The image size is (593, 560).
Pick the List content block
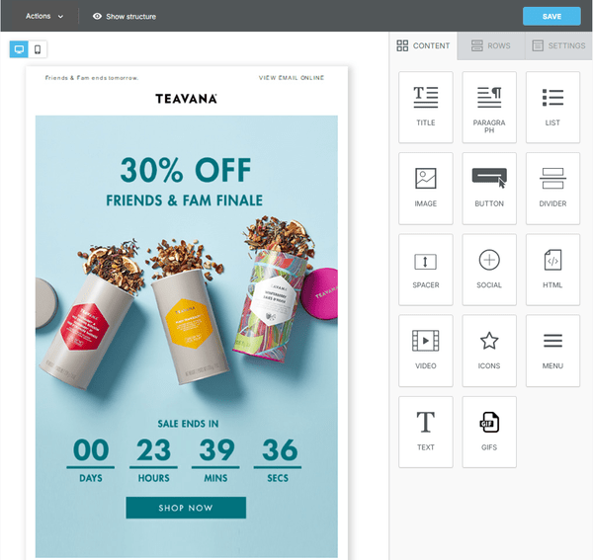pyautogui.click(x=552, y=108)
